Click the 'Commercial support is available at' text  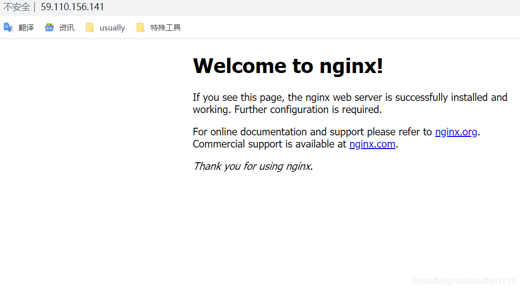click(269, 144)
